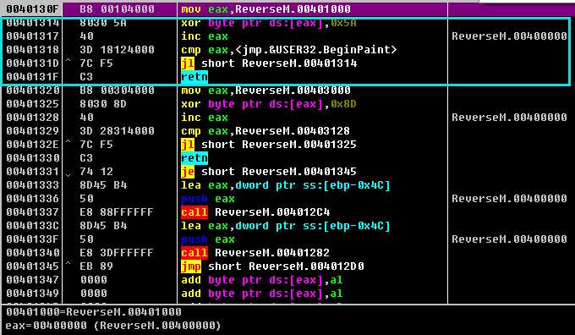Click 'je short ReverseM.00401345' instruction
Image resolution: width=575 pixels, height=335 pixels.
click(269, 172)
